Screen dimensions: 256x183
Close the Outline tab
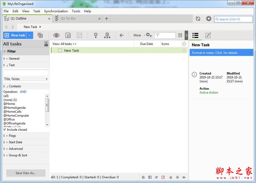tap(49, 19)
